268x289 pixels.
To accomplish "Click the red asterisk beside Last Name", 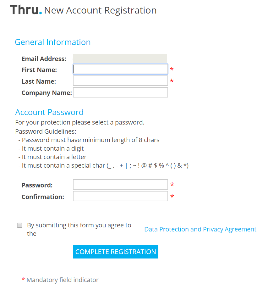I will coord(172,81).
